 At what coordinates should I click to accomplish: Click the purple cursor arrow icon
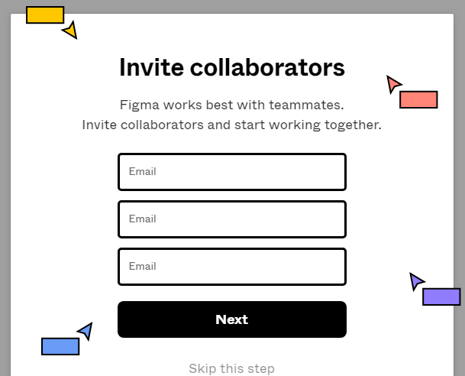[416, 281]
